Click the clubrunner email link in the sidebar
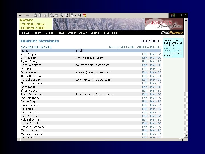This screenshot has width=205, height=154. (171, 49)
